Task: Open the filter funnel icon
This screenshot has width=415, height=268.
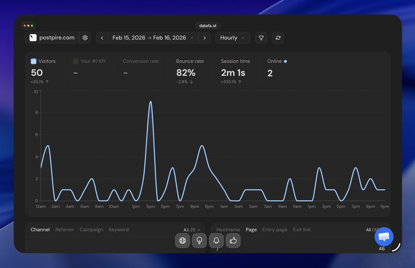Action: [261, 38]
